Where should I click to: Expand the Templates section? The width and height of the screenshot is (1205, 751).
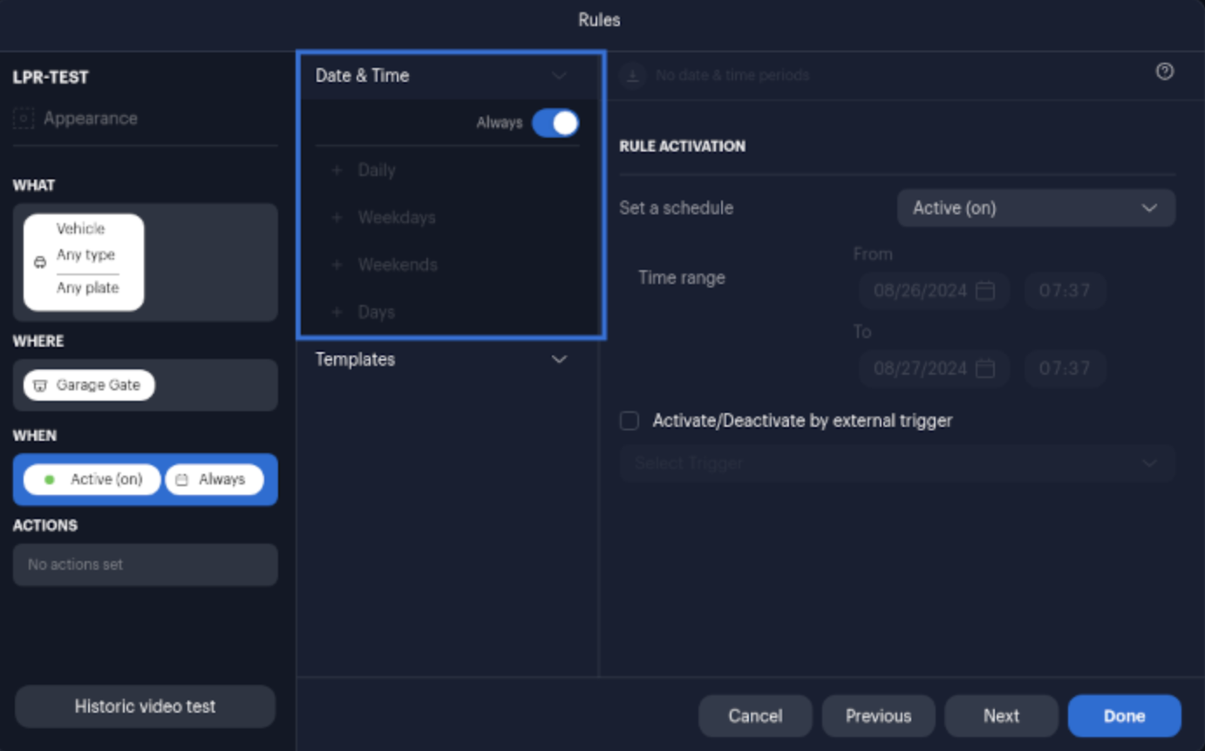point(560,359)
